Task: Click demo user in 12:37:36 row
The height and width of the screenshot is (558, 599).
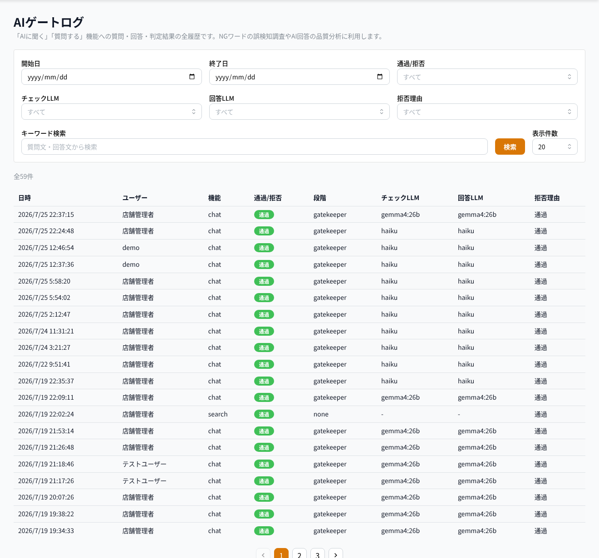Action: click(x=131, y=264)
